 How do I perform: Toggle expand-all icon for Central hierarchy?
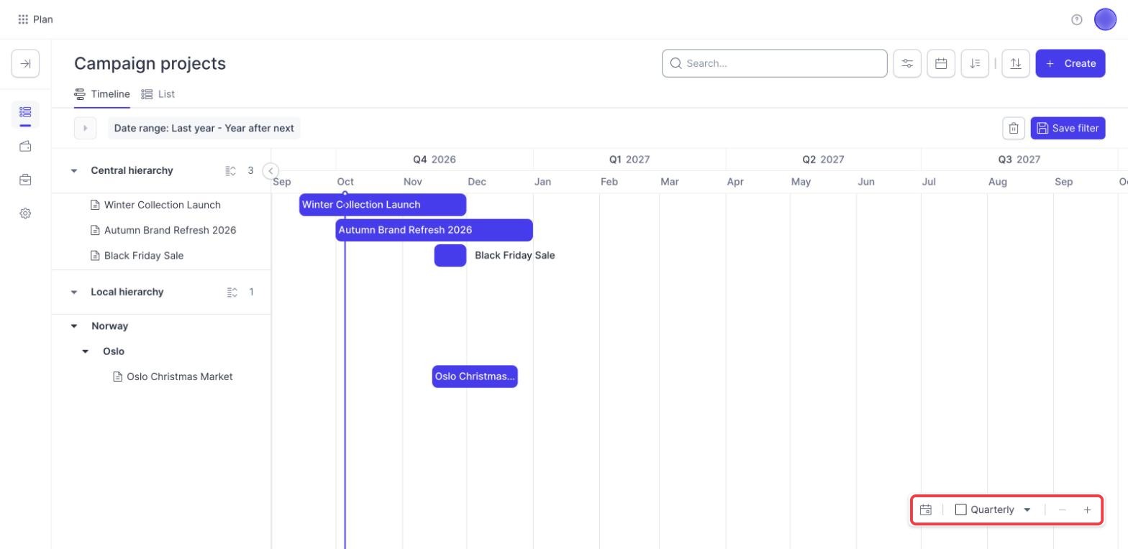coord(231,171)
